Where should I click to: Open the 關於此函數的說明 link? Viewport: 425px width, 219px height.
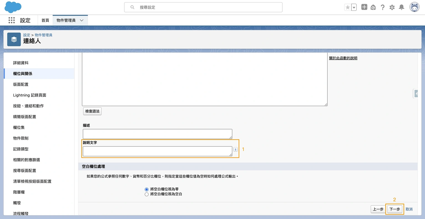coord(343,58)
